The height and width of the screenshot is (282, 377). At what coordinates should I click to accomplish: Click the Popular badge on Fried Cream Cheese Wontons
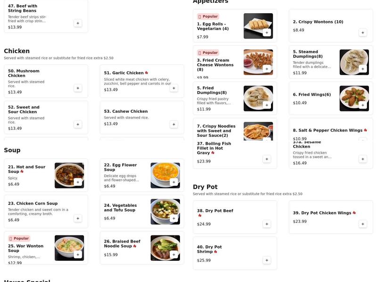tap(208, 52)
